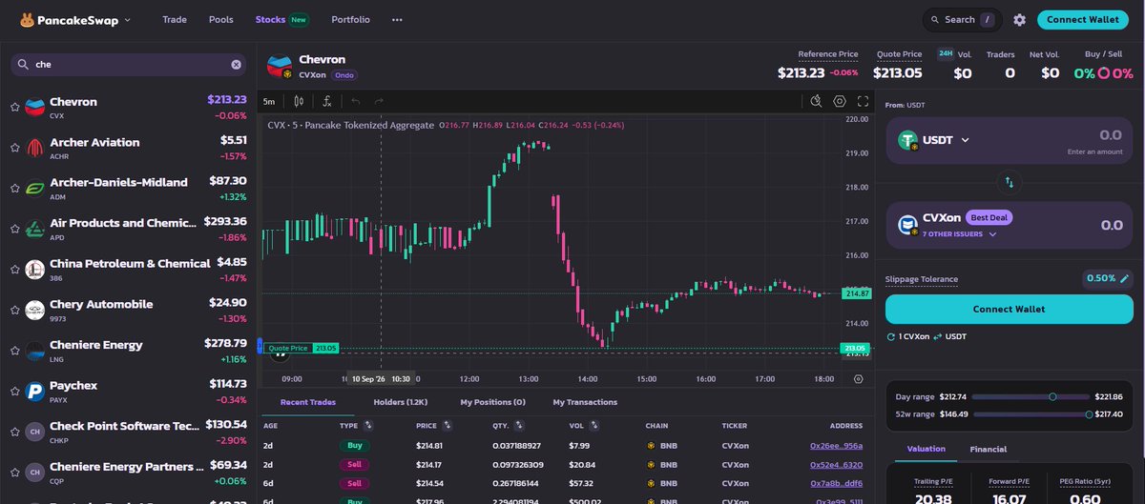The image size is (1145, 504).
Task: Click the CVXon token icon in the swap panel
Action: click(908, 225)
